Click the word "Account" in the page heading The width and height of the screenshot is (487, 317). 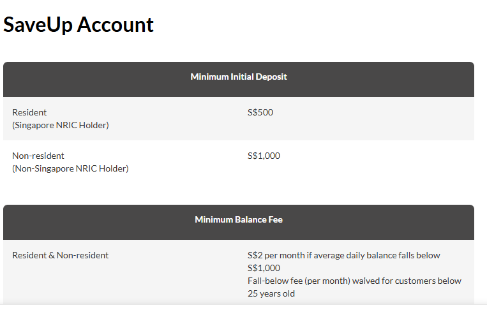click(116, 25)
